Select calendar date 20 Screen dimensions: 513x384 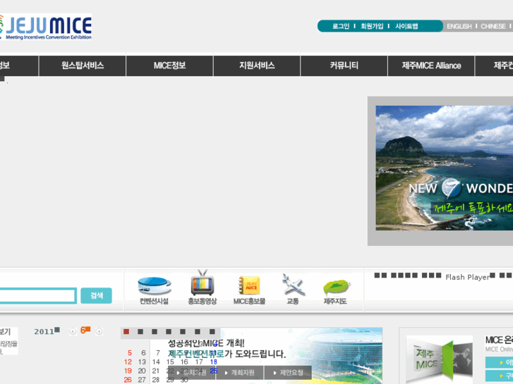142,371
